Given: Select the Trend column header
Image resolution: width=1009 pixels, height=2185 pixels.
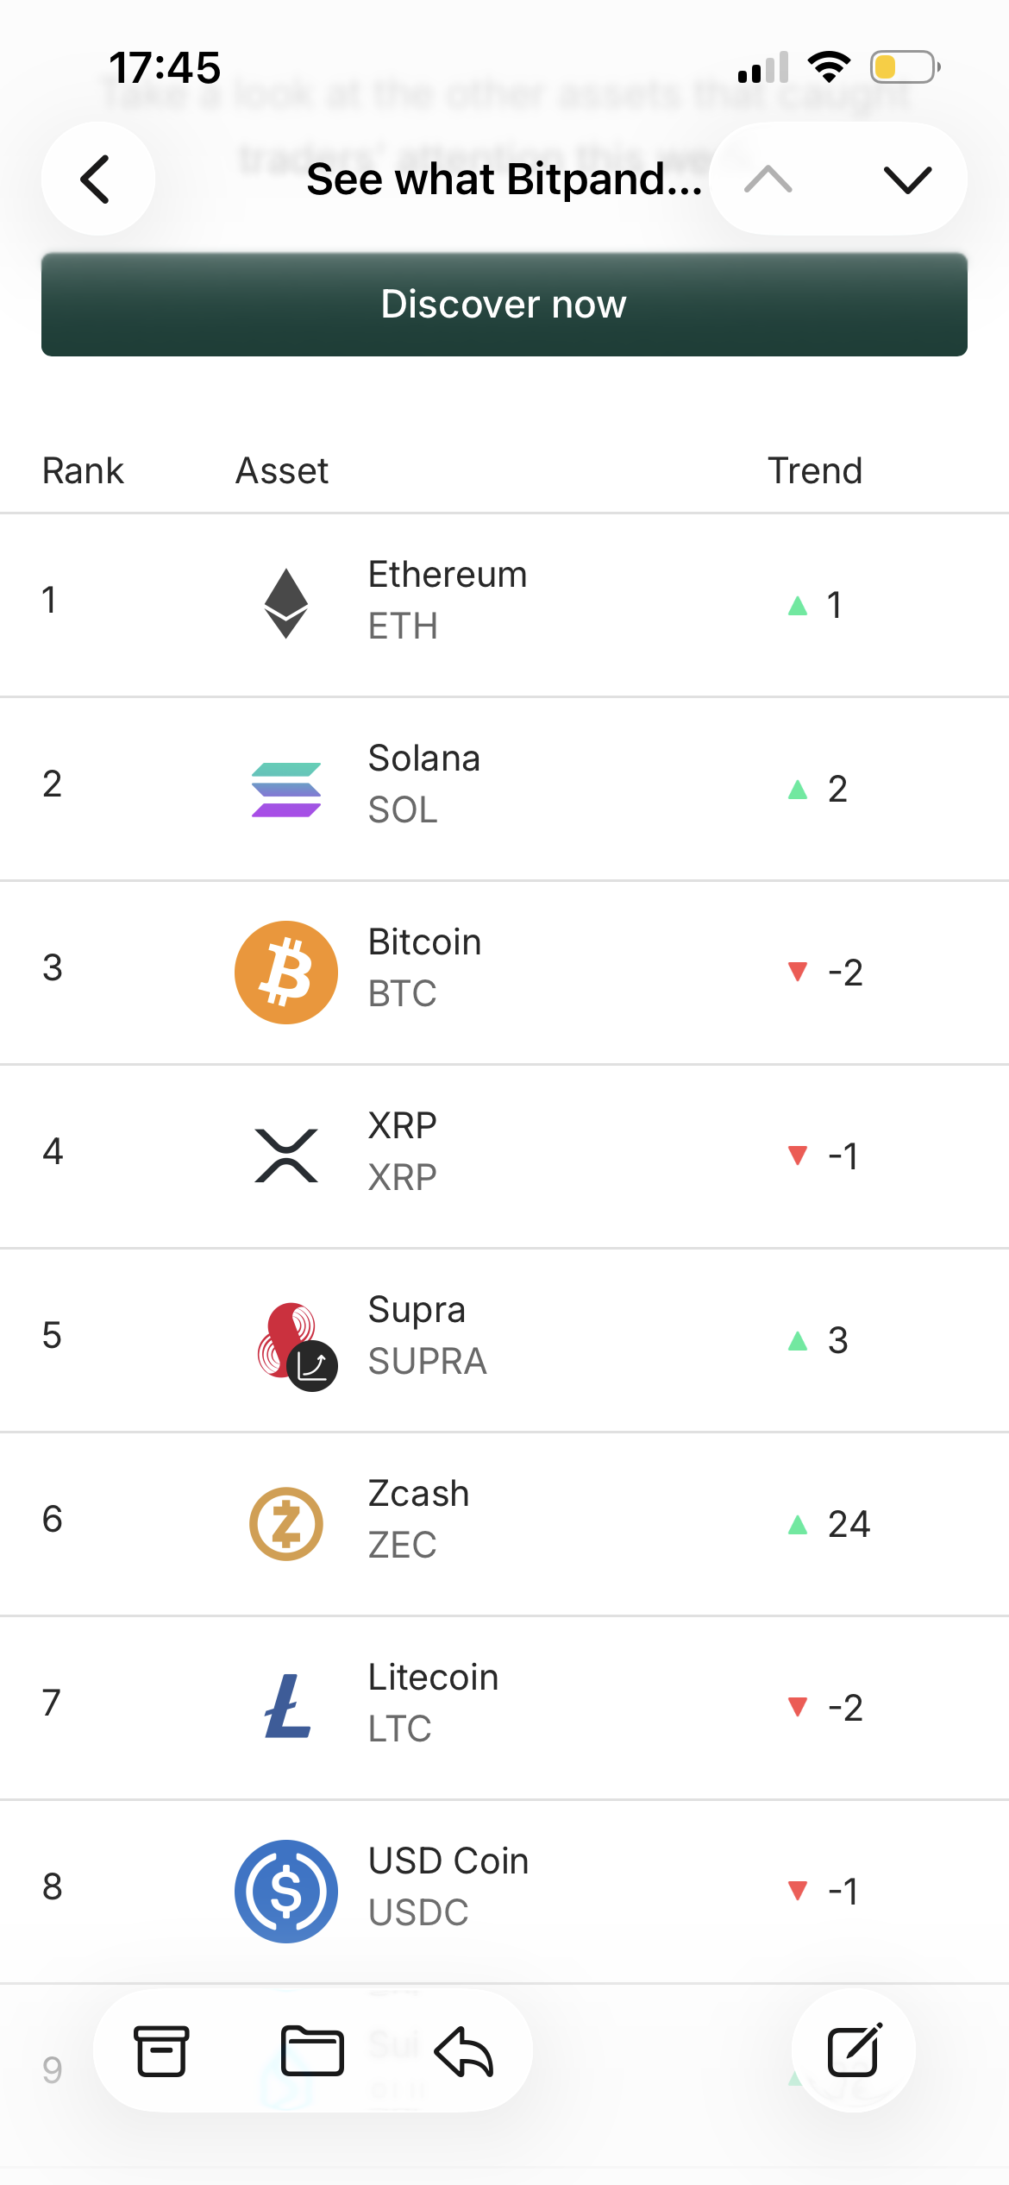Looking at the screenshot, I should point(815,471).
